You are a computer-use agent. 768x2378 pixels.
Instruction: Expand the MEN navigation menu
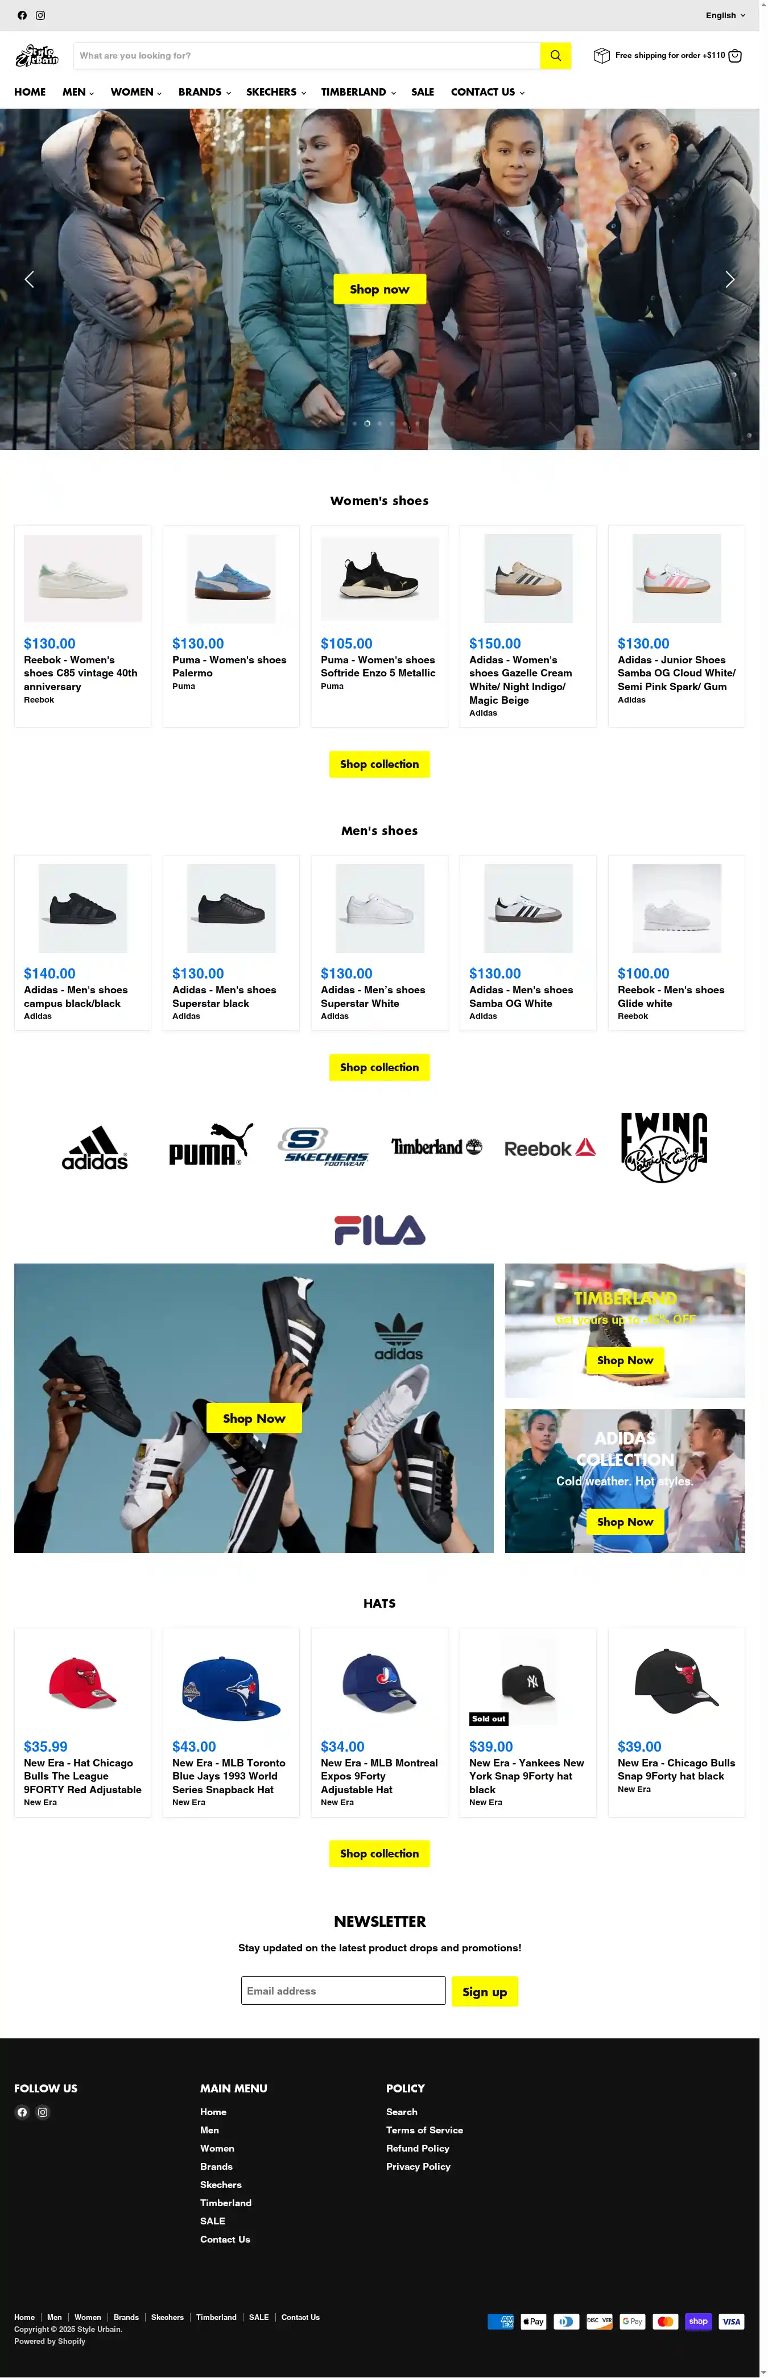pyautogui.click(x=79, y=92)
